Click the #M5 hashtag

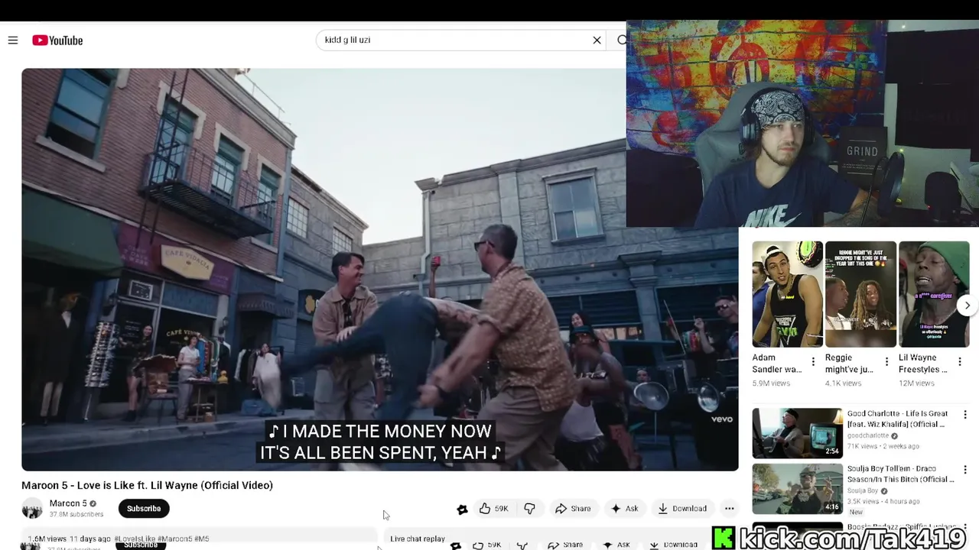pos(201,539)
